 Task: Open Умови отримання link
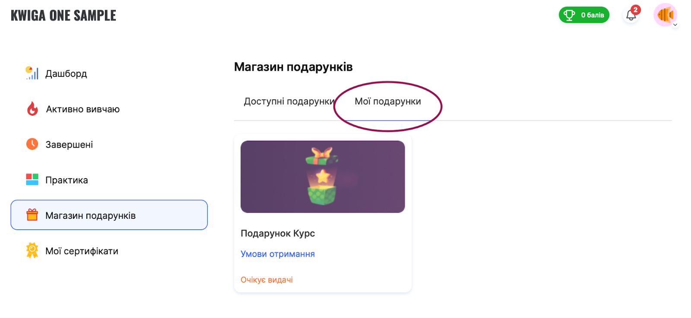(x=277, y=254)
